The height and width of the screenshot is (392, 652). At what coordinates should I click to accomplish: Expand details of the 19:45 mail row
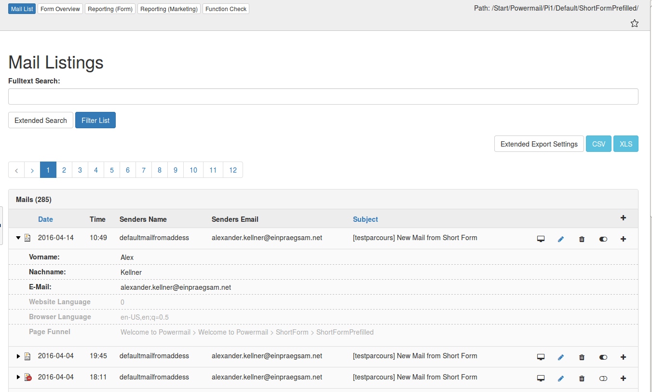(18, 356)
